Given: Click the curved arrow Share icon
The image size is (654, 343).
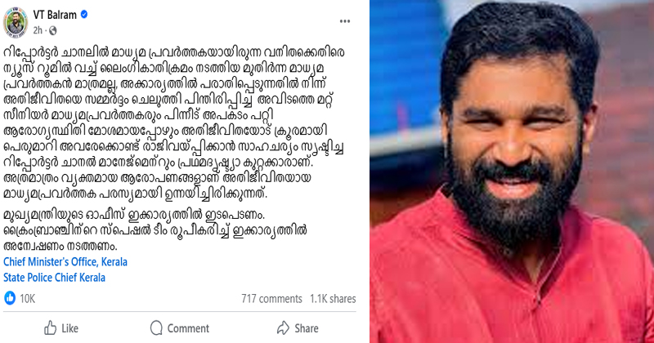Looking at the screenshot, I should pyautogui.click(x=283, y=328).
